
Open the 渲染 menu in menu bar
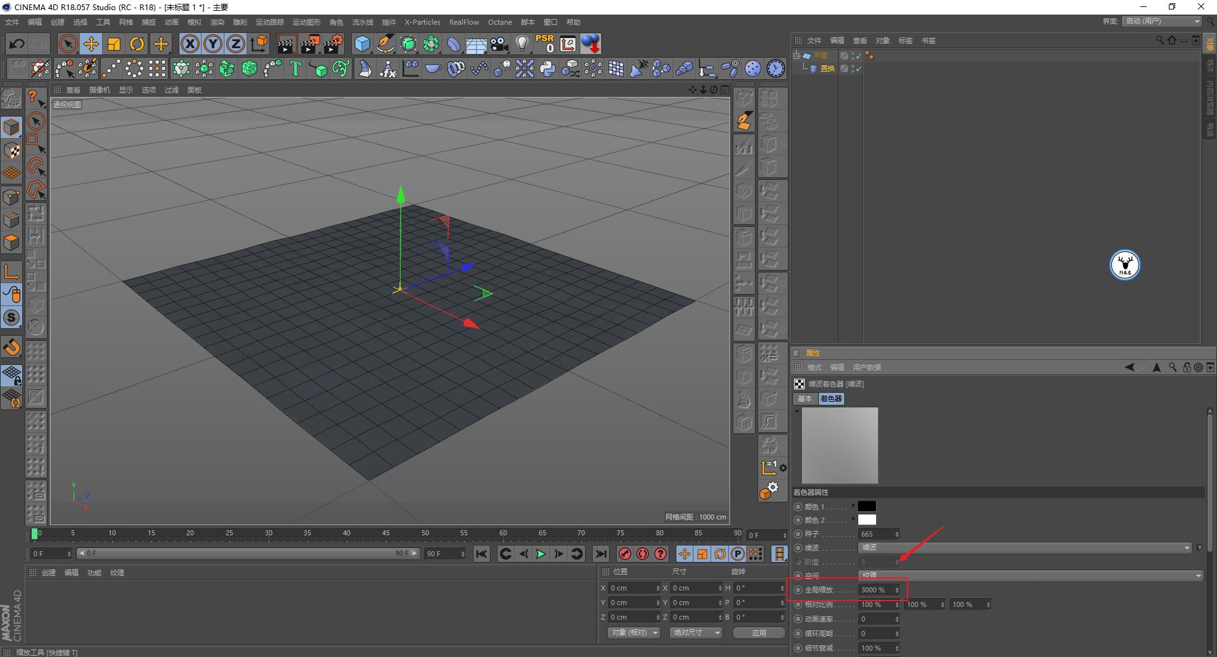click(217, 22)
